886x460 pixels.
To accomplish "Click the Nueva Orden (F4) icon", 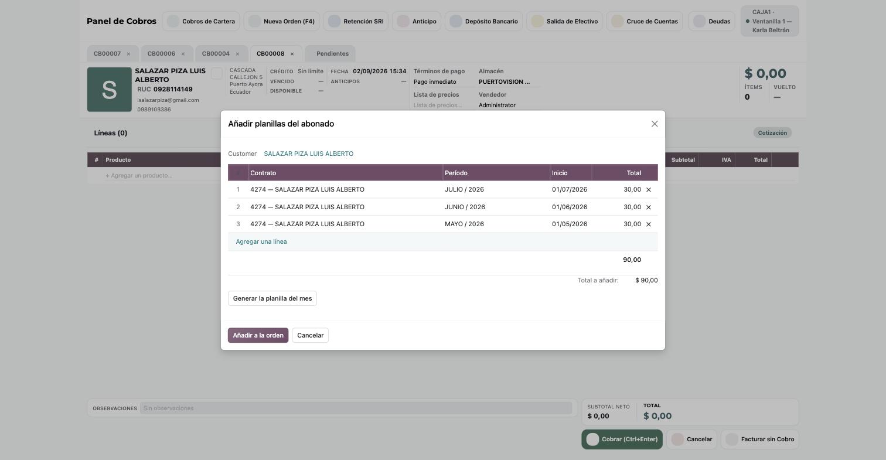I will click(x=254, y=21).
